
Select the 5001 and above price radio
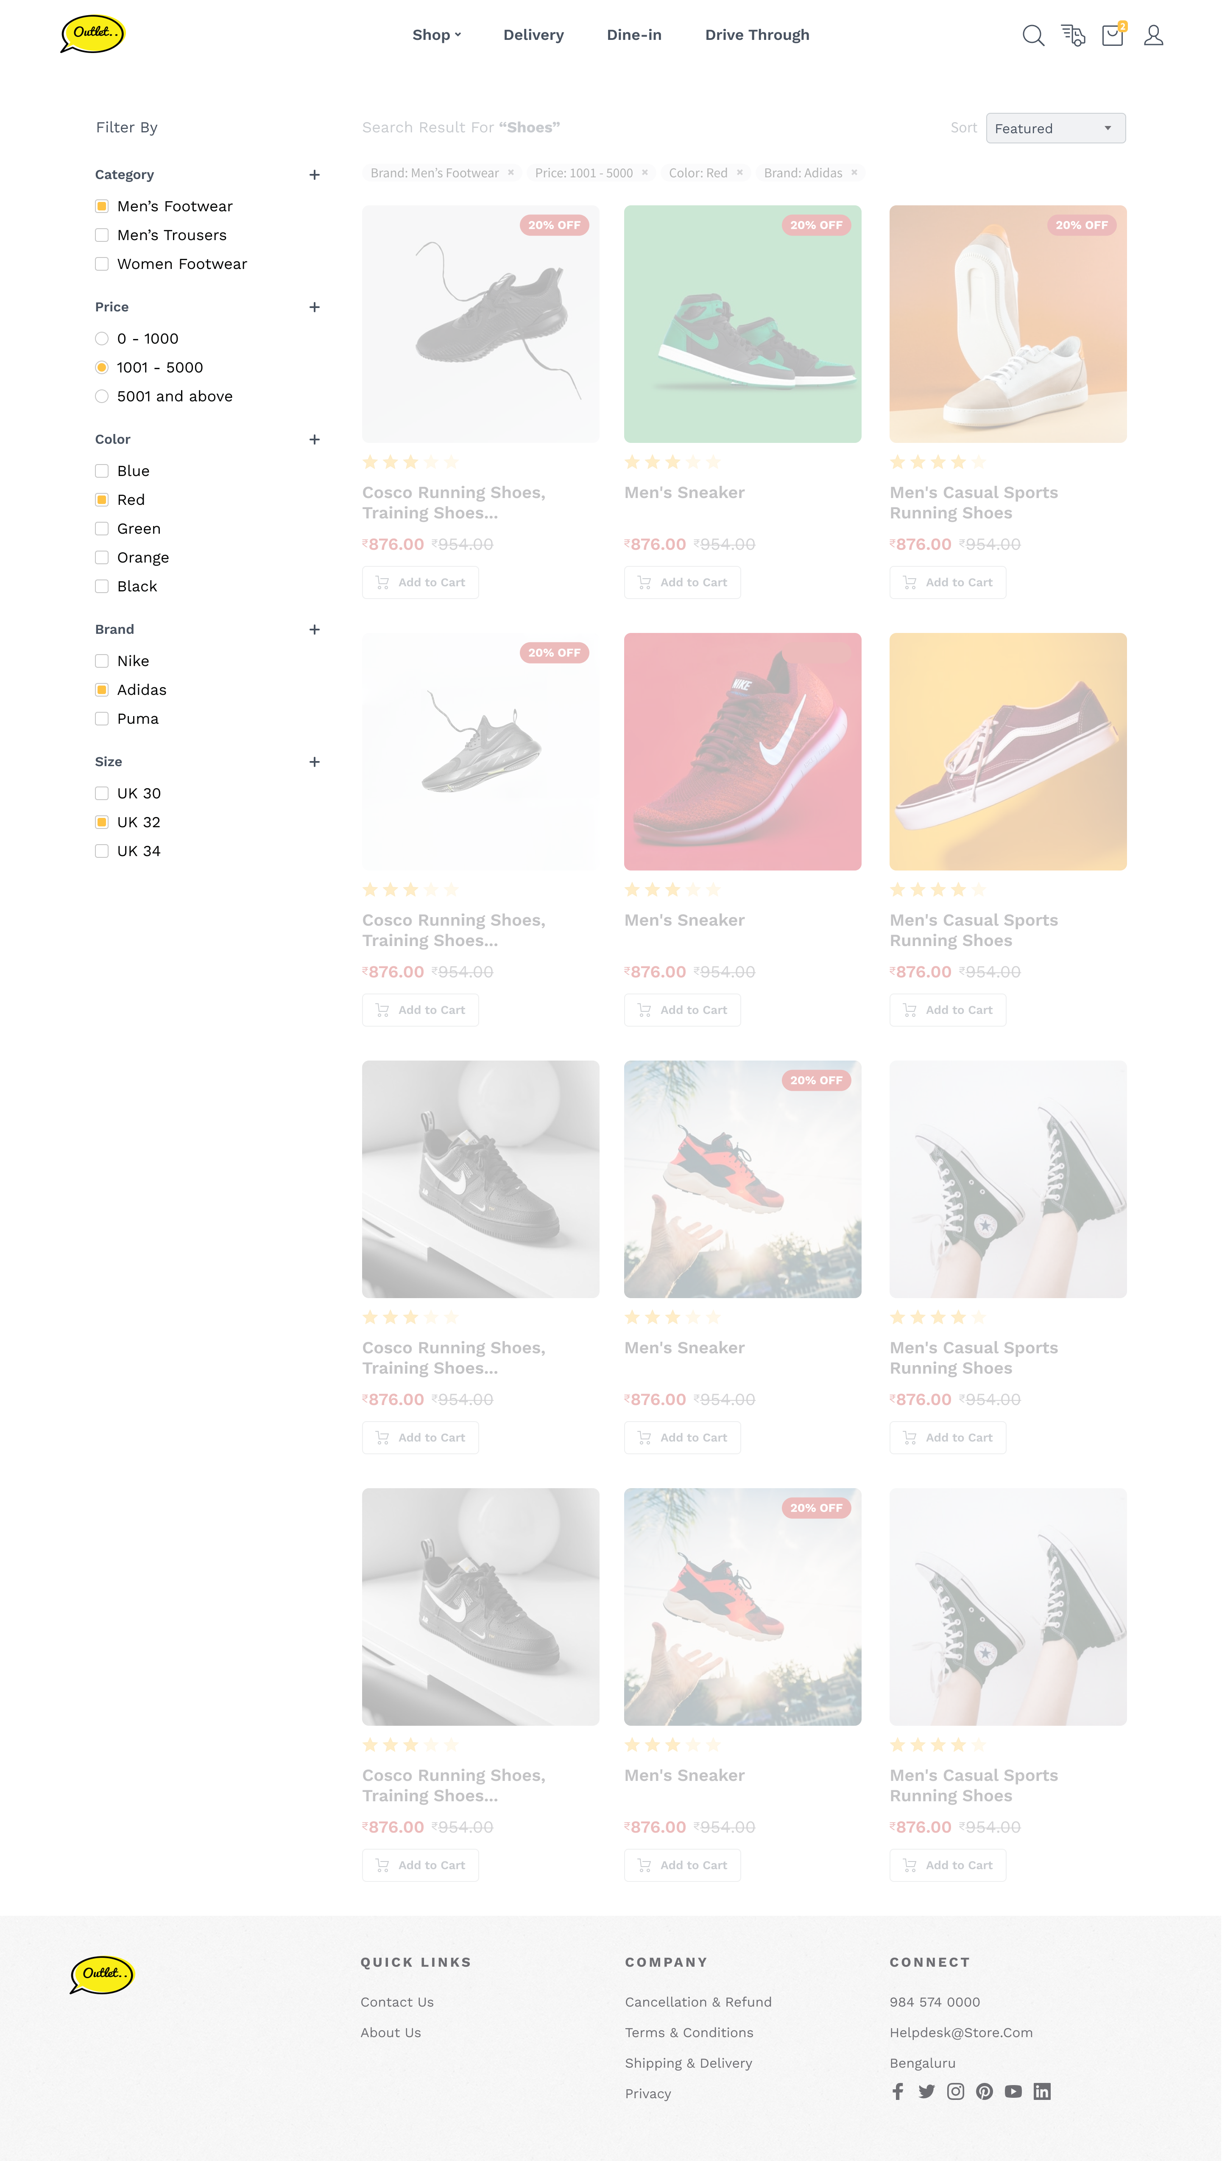[x=102, y=396]
